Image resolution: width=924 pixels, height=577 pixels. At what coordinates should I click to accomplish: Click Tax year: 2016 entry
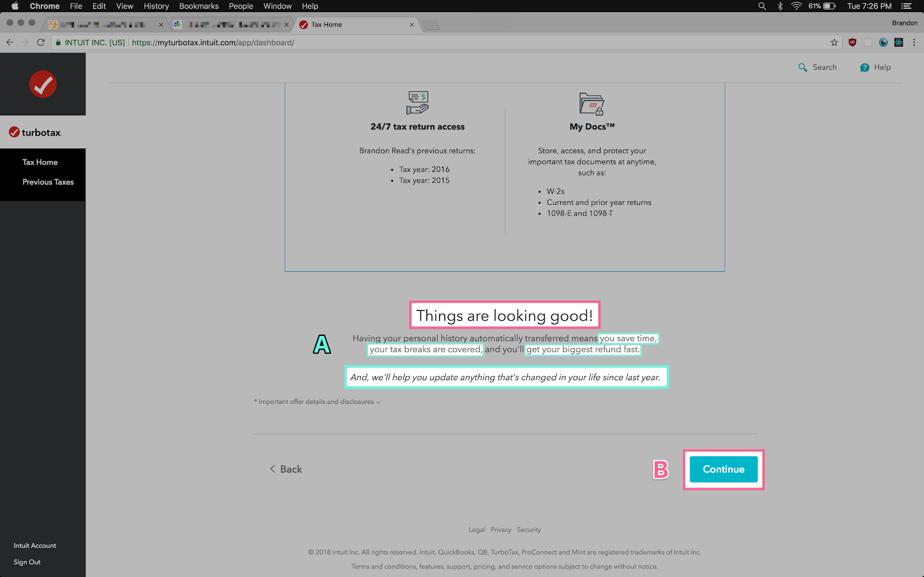pos(424,170)
